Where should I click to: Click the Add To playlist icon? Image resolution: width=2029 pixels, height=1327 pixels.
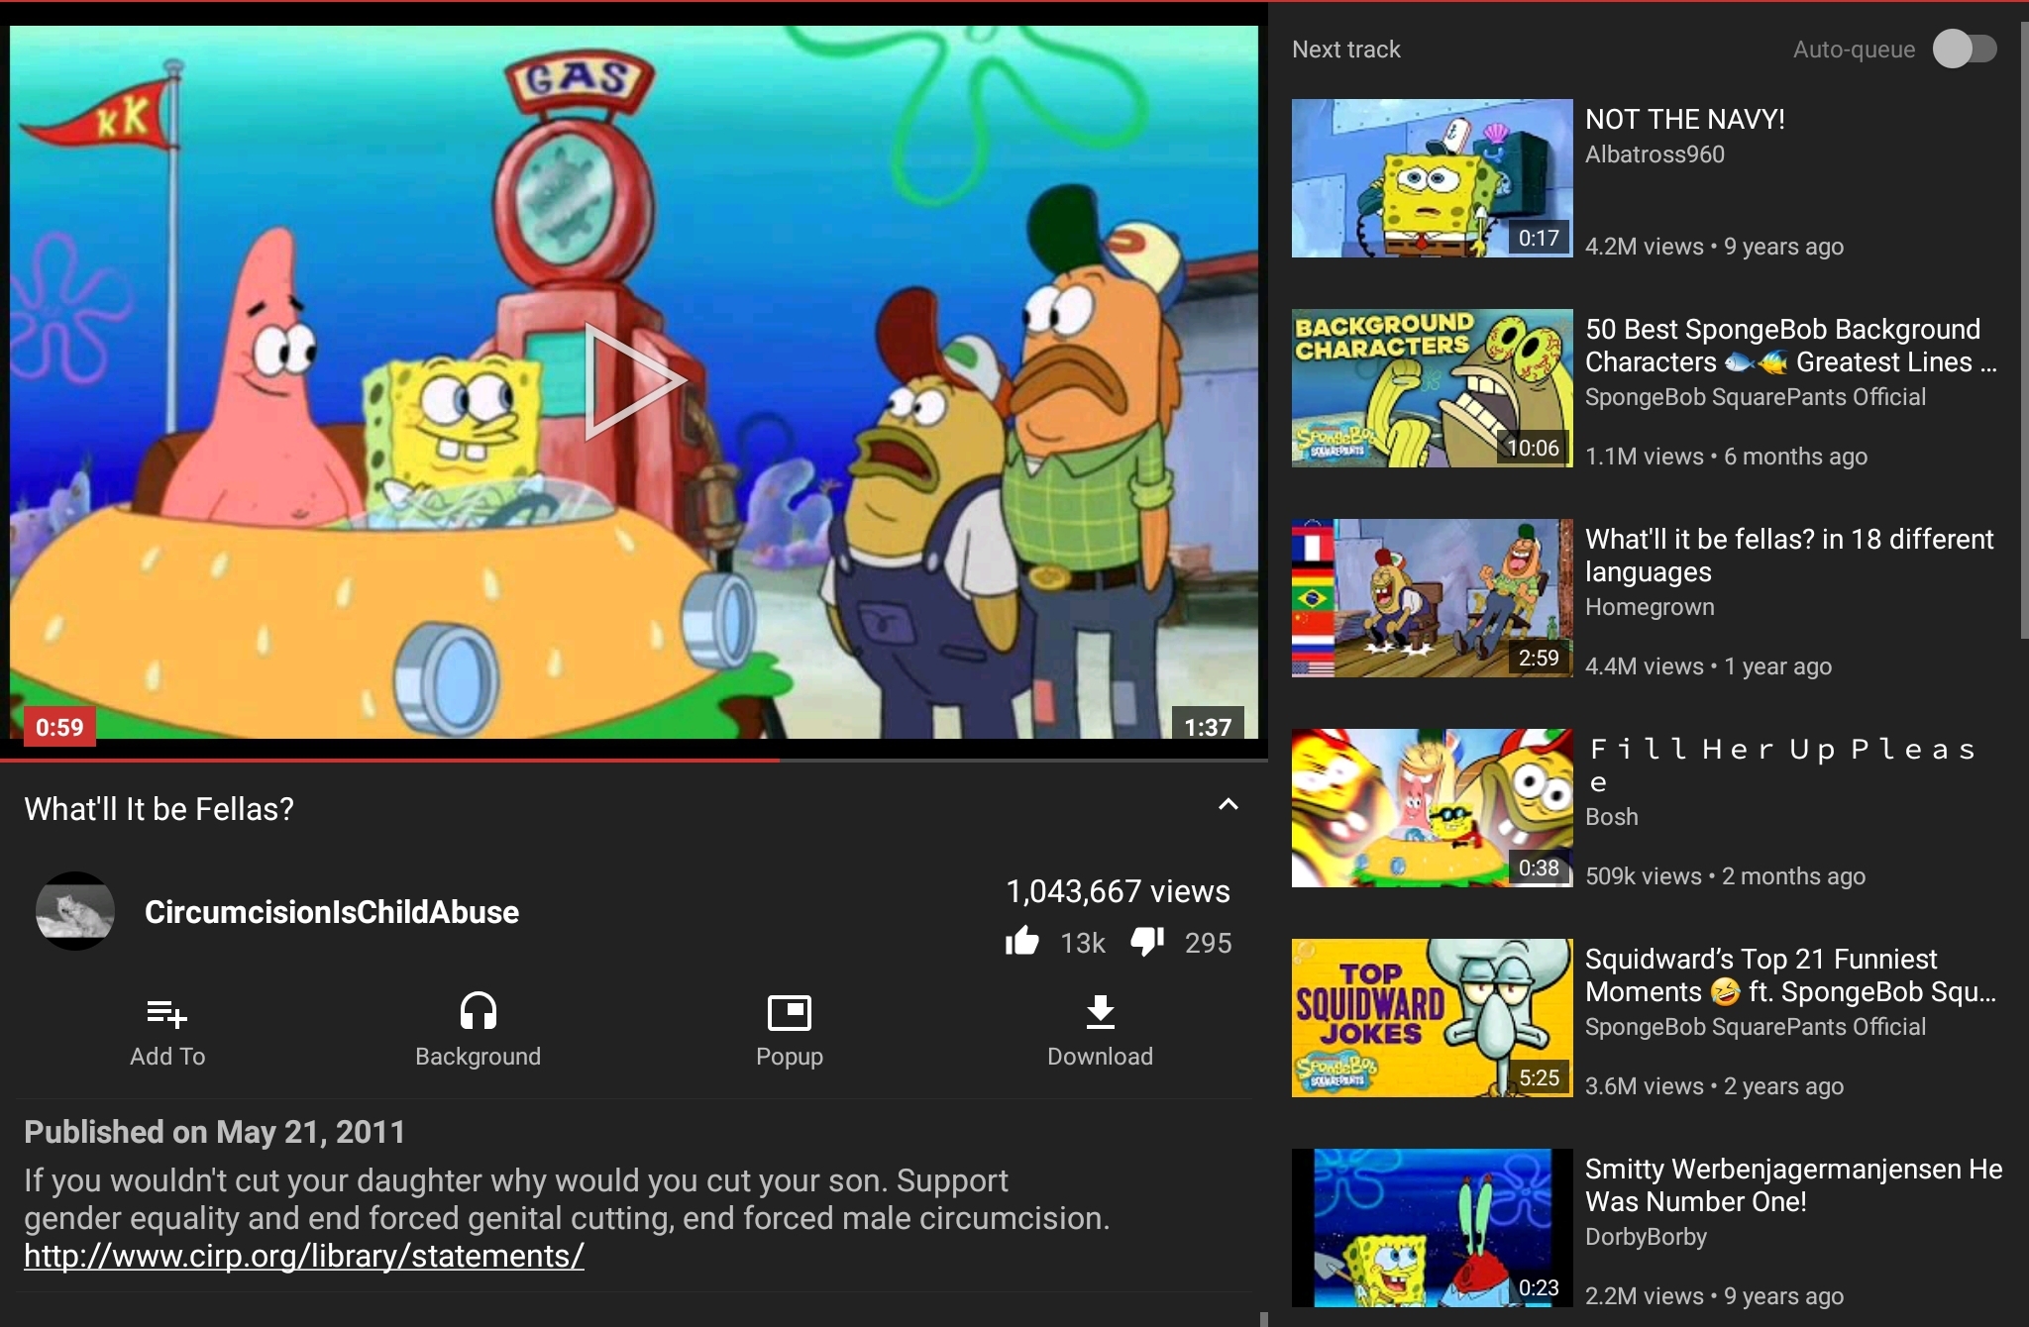click(x=166, y=1013)
